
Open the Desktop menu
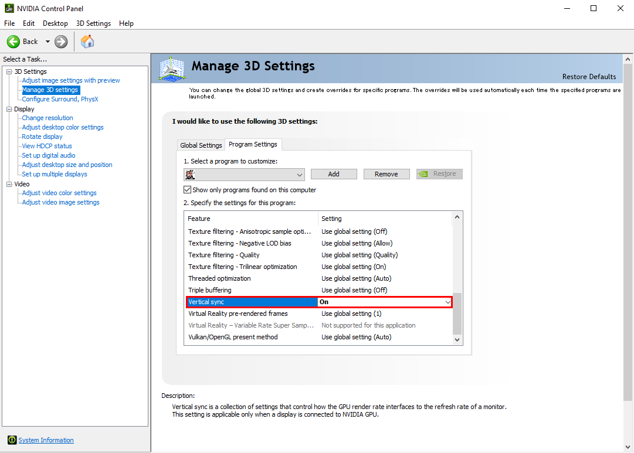55,23
